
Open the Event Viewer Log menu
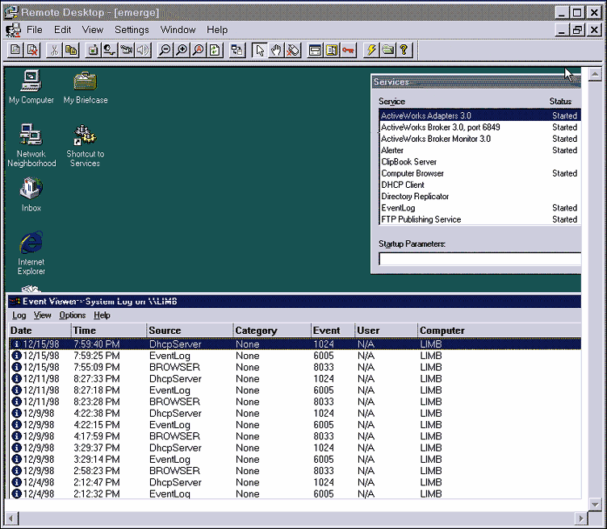click(x=19, y=315)
